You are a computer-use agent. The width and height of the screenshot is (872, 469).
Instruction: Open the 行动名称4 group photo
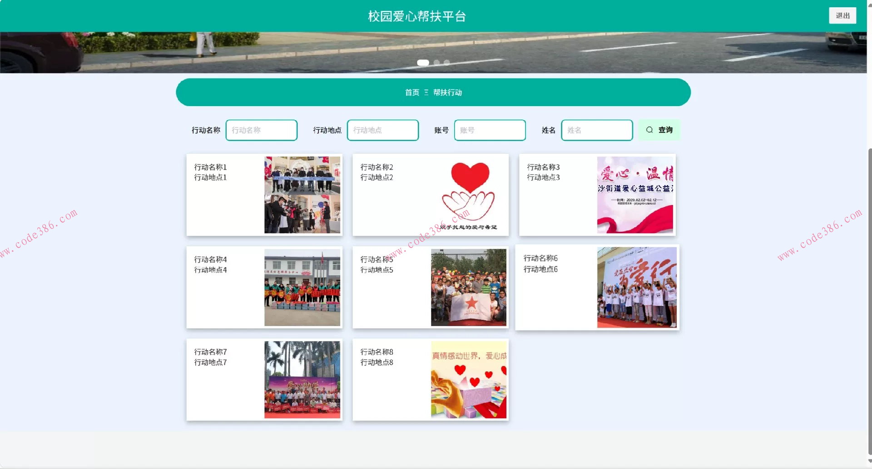(x=302, y=288)
